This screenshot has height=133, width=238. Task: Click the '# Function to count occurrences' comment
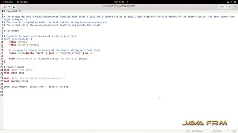pyautogui.click(x=40, y=36)
